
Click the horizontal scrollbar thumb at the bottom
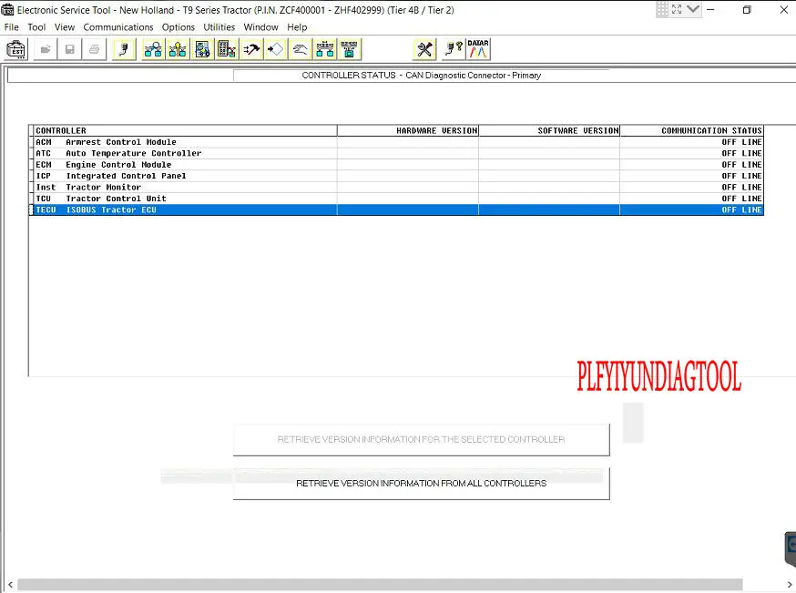[380, 585]
